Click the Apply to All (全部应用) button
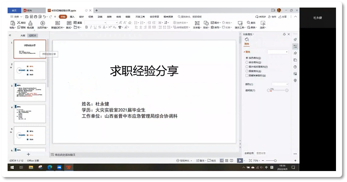 click(249, 153)
